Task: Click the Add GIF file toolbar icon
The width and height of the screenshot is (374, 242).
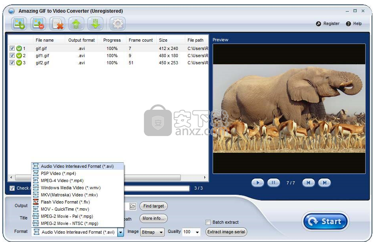Action: click(19, 24)
